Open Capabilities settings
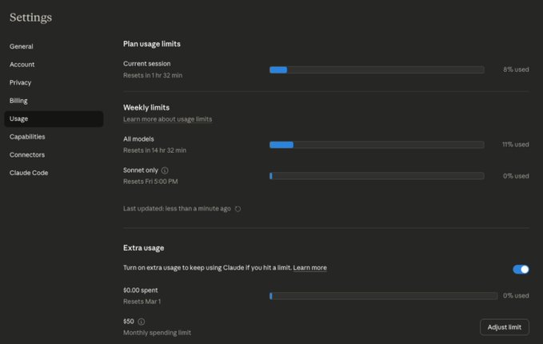 click(27, 137)
